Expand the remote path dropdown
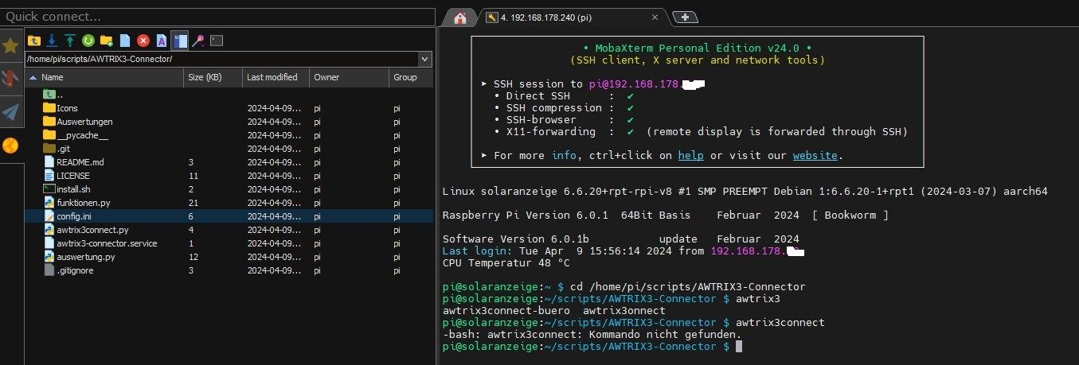The width and height of the screenshot is (1079, 365). (424, 60)
